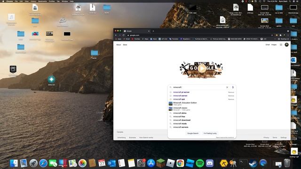Open the Privacy footer link

pos(266,138)
